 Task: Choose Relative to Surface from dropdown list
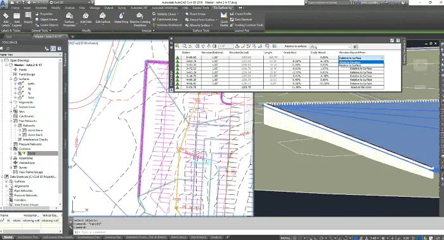[361, 65]
